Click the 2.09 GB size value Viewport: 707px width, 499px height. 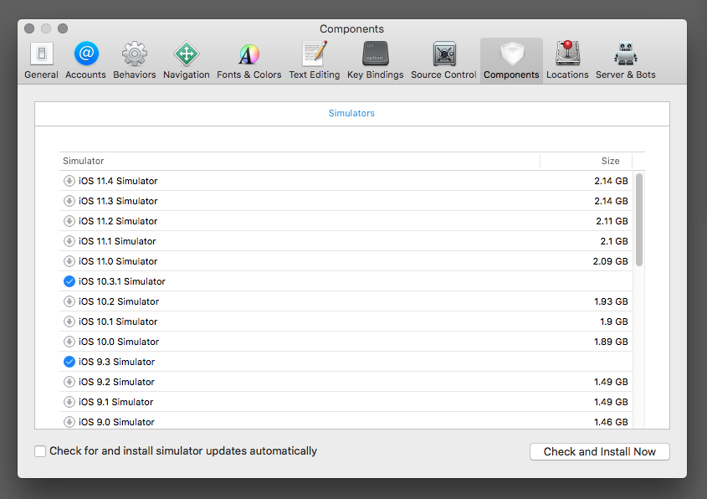[610, 261]
